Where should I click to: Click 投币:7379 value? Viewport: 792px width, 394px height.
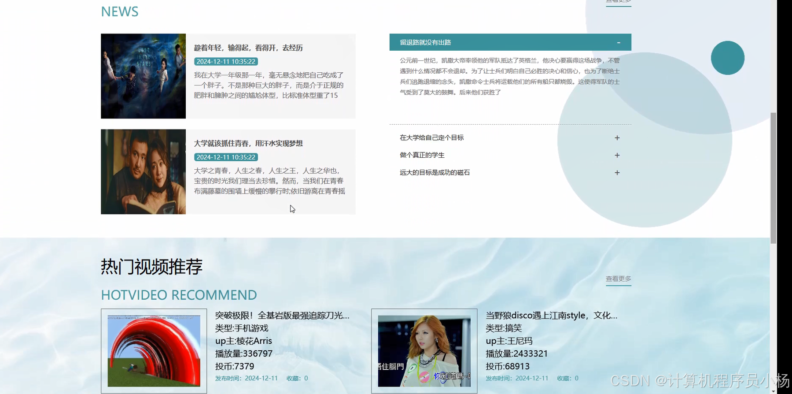click(x=235, y=367)
